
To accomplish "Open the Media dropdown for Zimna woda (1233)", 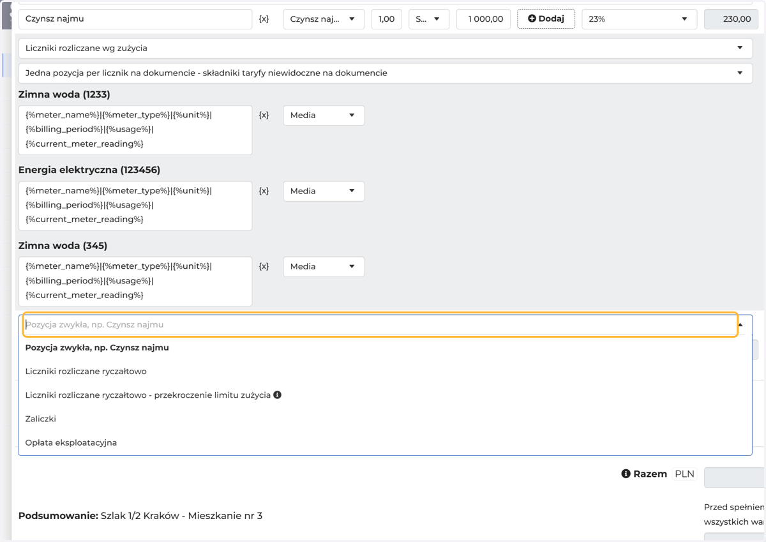I will tap(324, 116).
